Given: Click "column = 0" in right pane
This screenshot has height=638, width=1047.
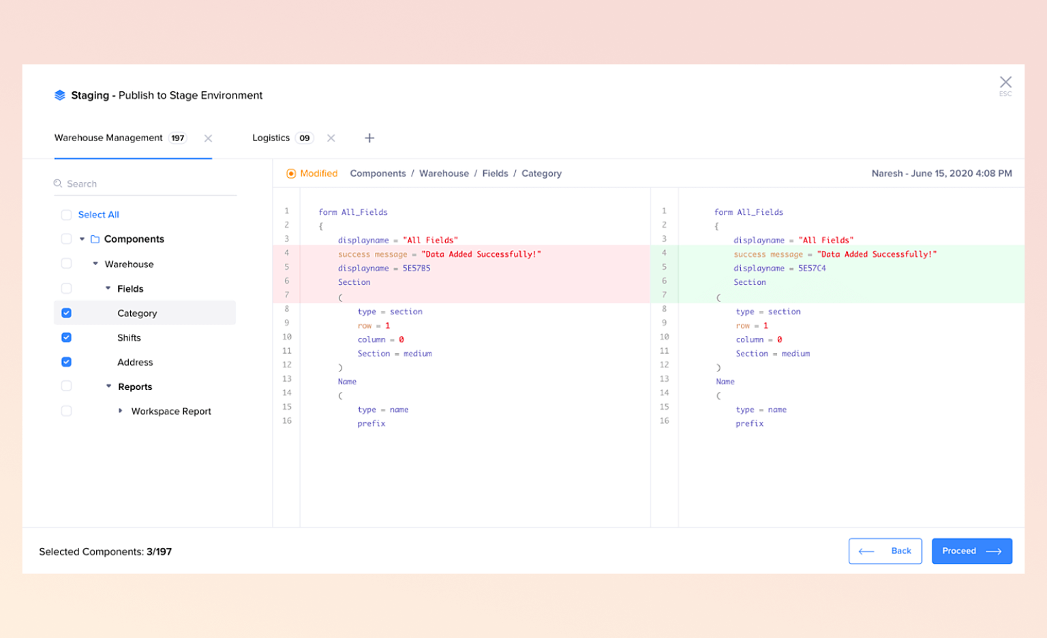Looking at the screenshot, I should (759, 339).
